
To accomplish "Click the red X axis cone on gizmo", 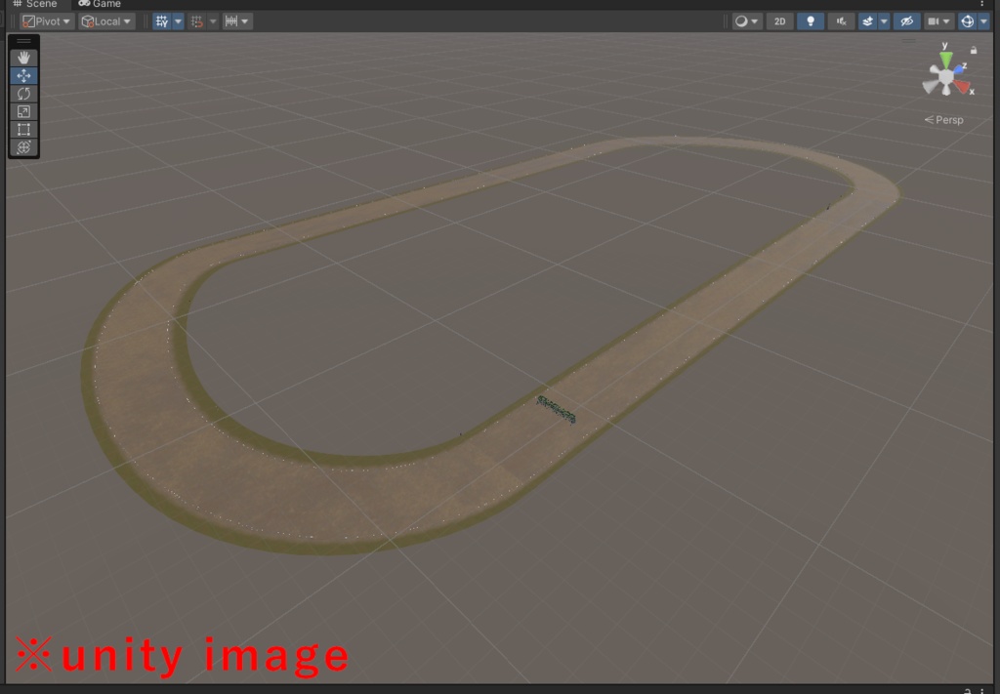I will click(962, 87).
